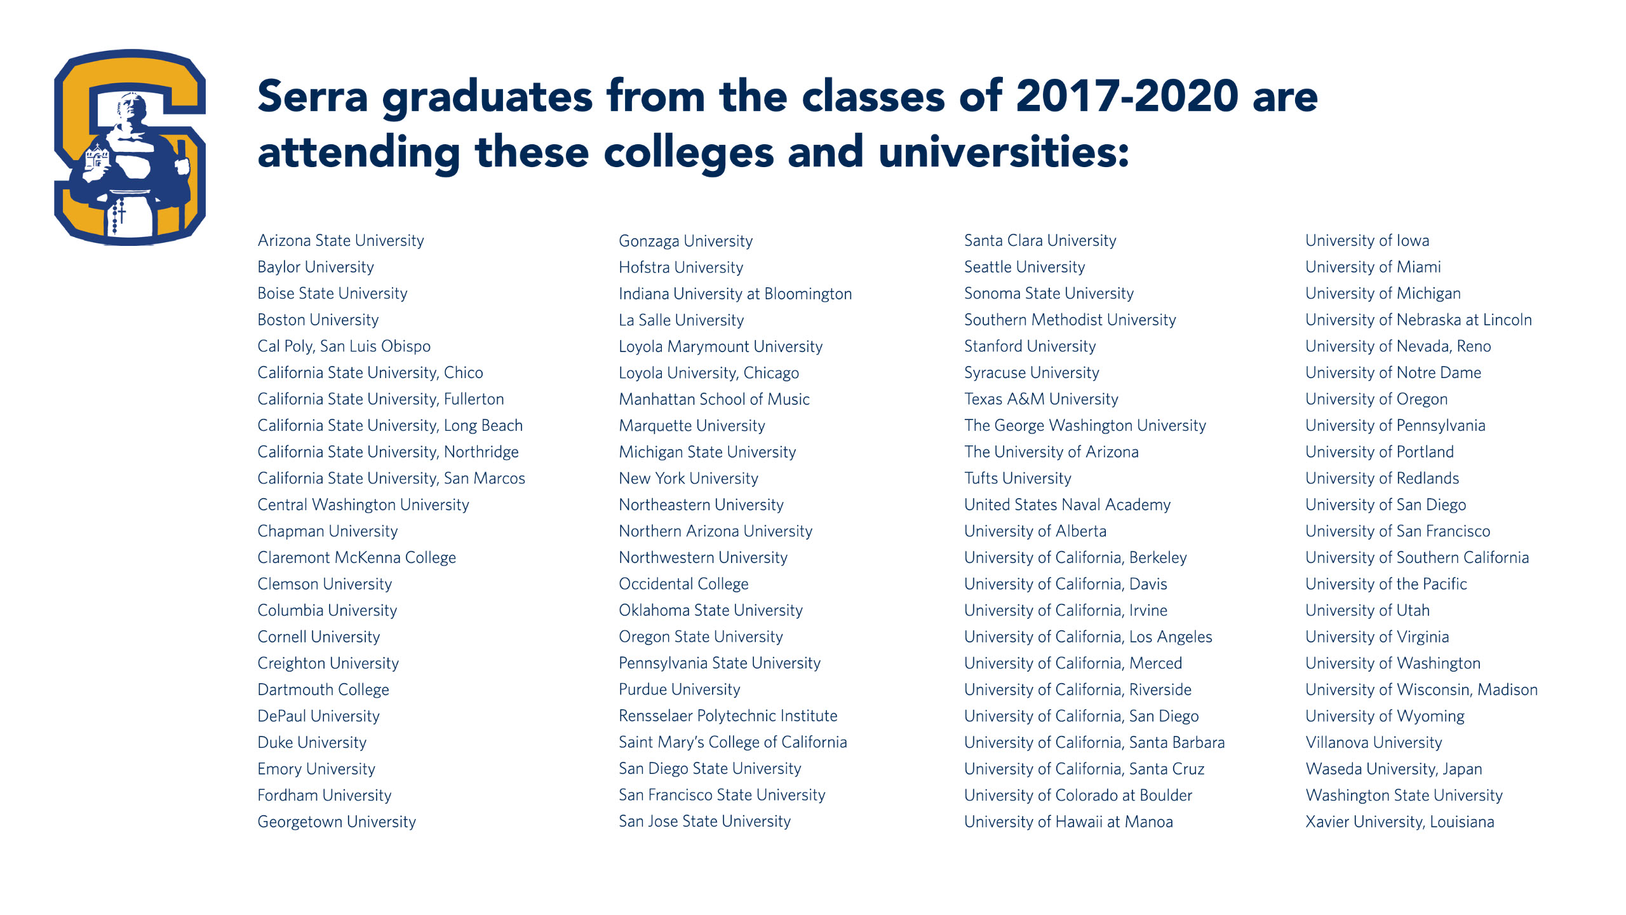Select Rensselaer Polytechnic Institute
1626x915 pixels.
coord(728,716)
